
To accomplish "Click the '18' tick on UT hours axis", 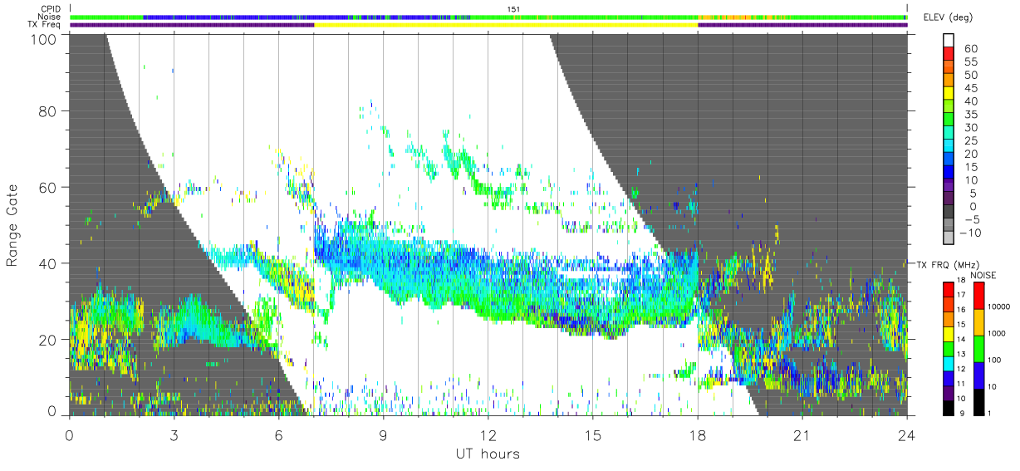I will (698, 434).
